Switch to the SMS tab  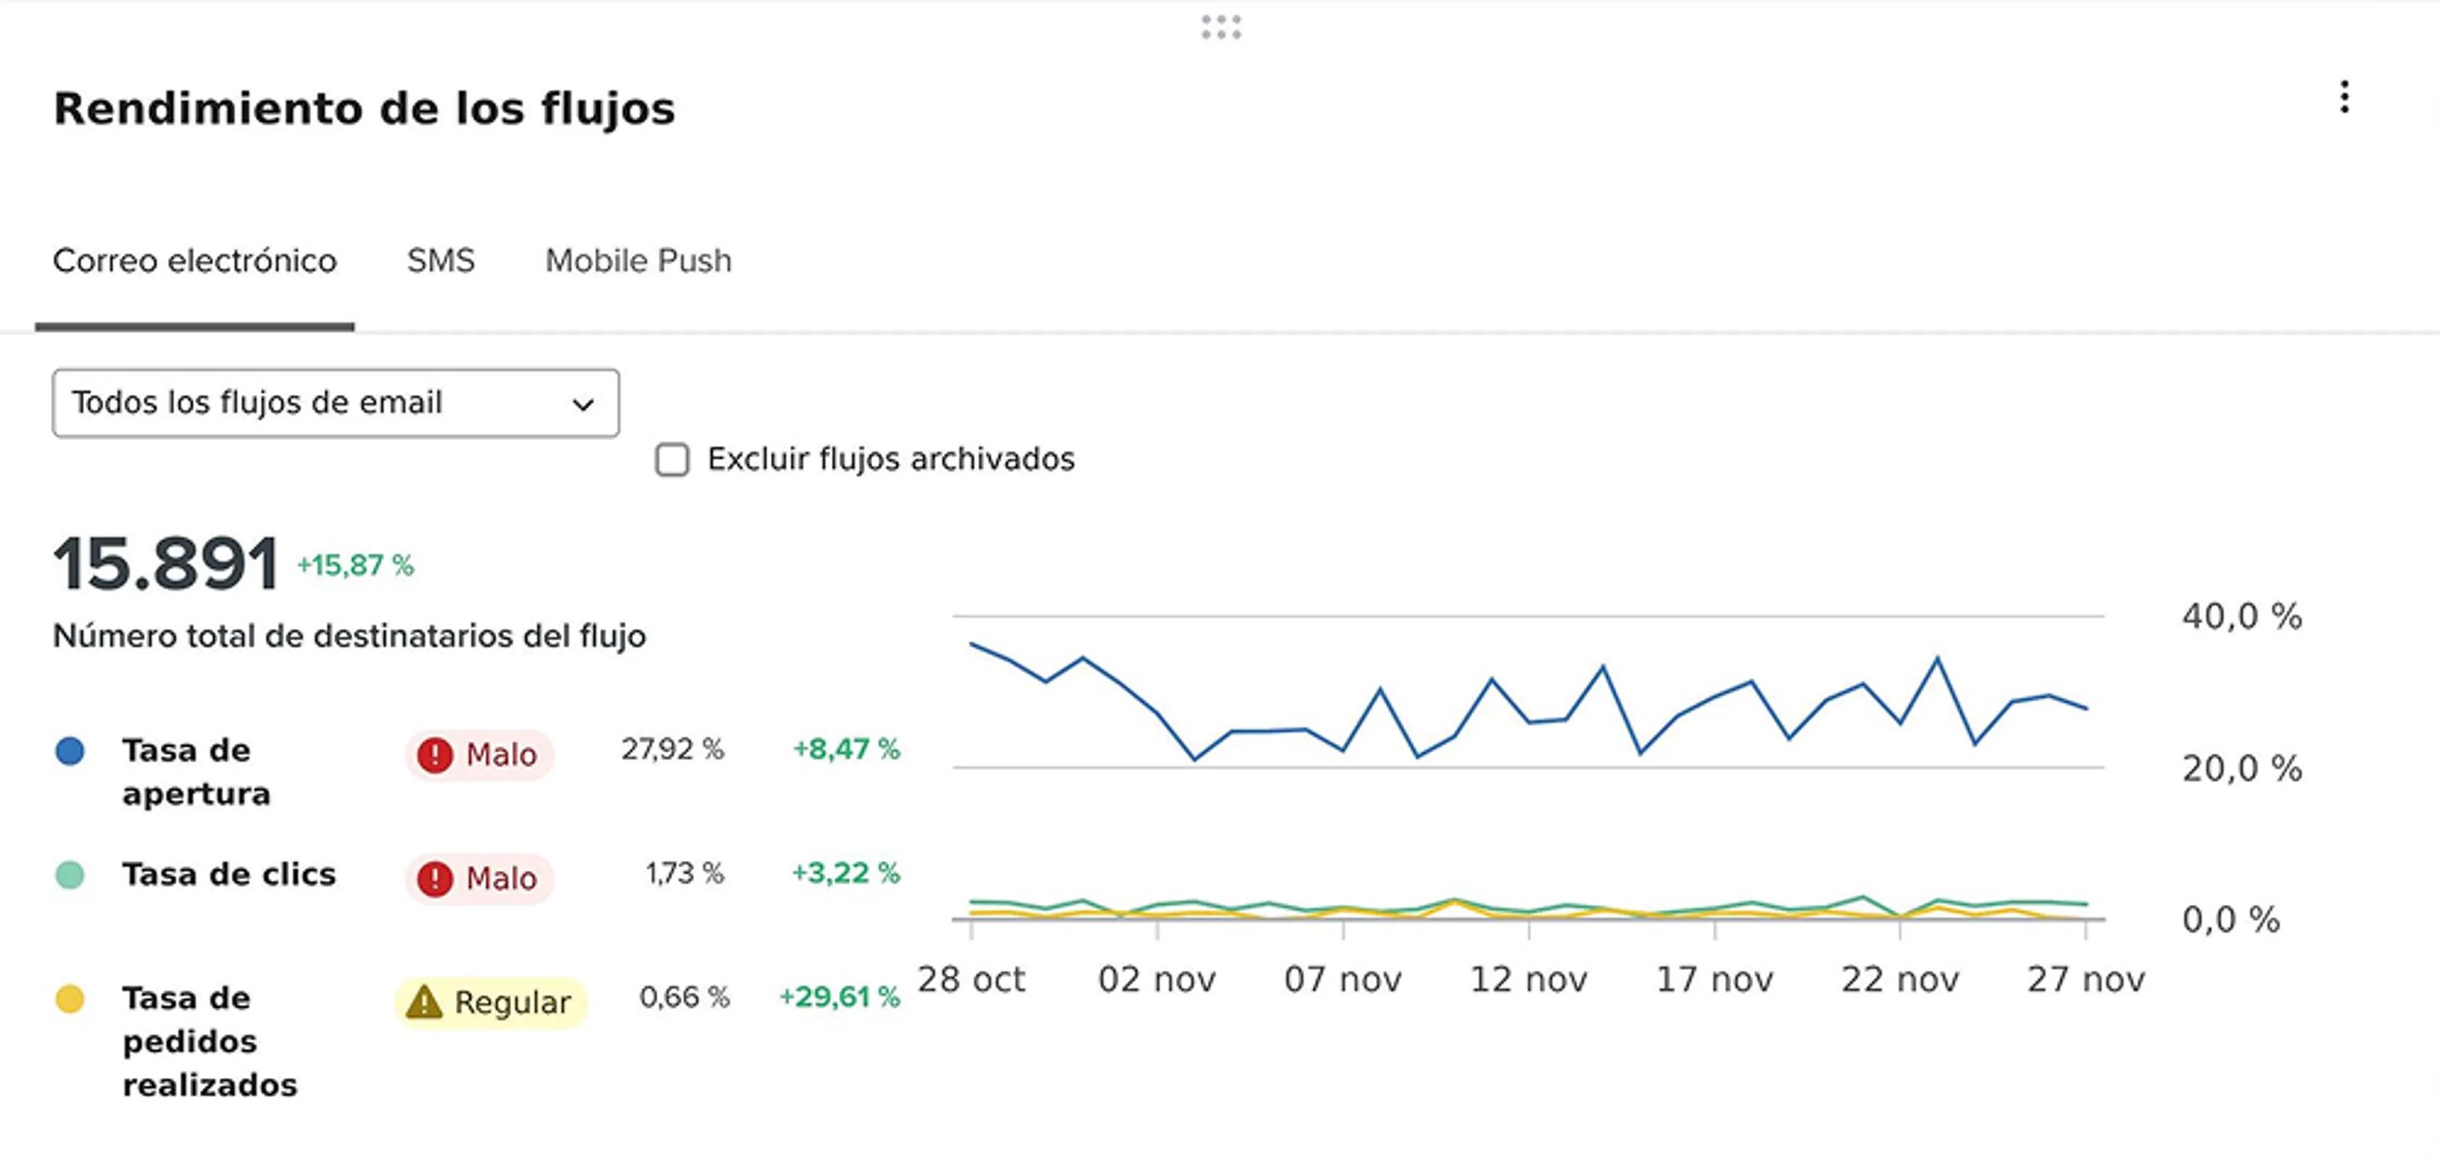pos(440,260)
